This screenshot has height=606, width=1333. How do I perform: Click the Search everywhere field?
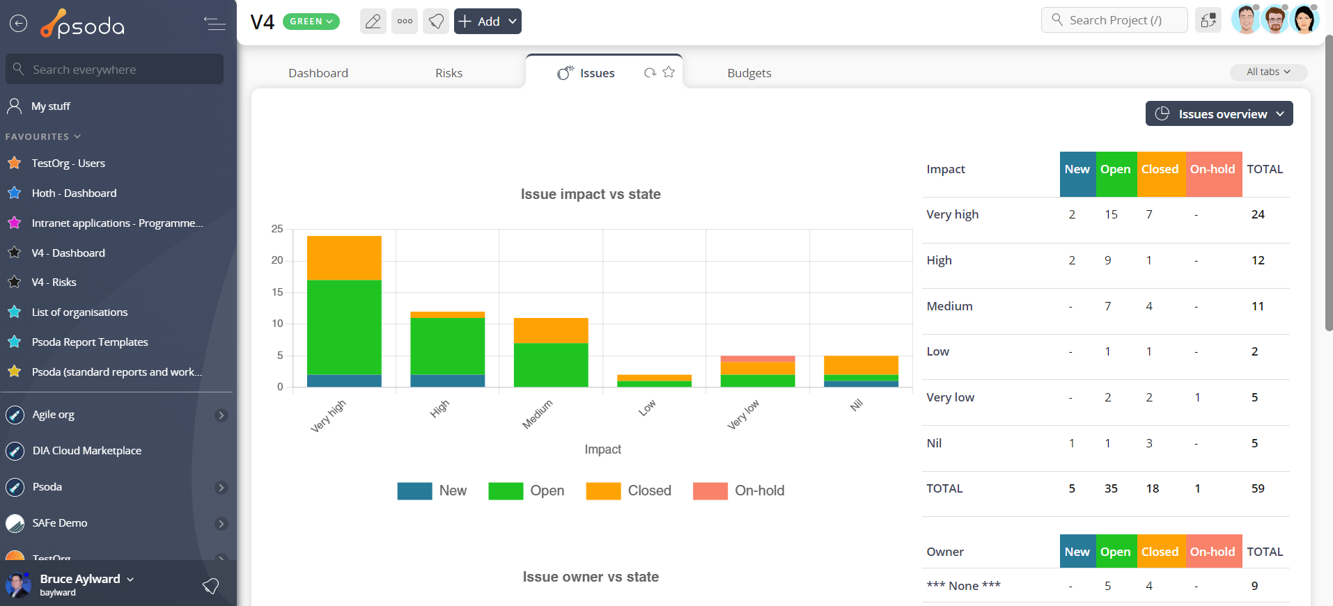115,69
